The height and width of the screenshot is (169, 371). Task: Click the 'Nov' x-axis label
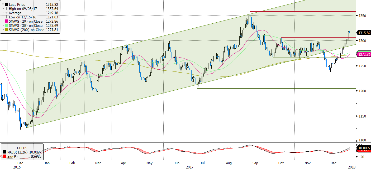pyautogui.click(x=307, y=163)
